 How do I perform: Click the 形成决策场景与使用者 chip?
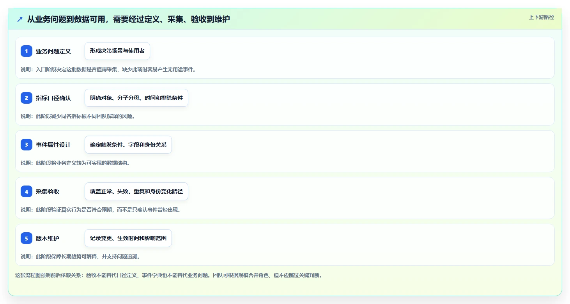pos(117,51)
